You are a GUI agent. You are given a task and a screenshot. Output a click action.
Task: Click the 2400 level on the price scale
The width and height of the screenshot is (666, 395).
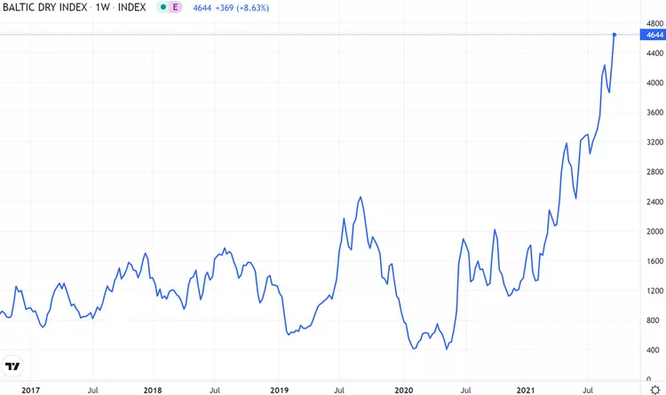(654, 201)
